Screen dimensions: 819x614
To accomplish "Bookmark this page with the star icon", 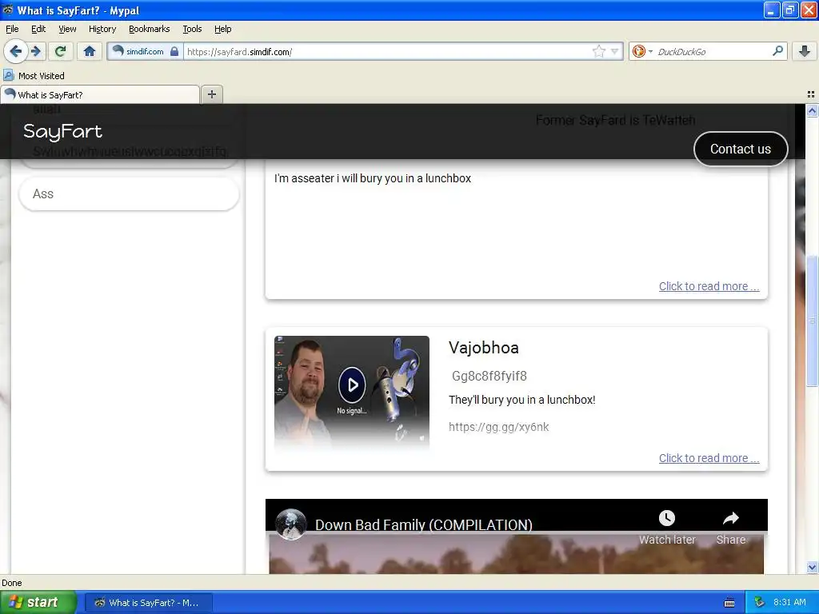I will [598, 51].
